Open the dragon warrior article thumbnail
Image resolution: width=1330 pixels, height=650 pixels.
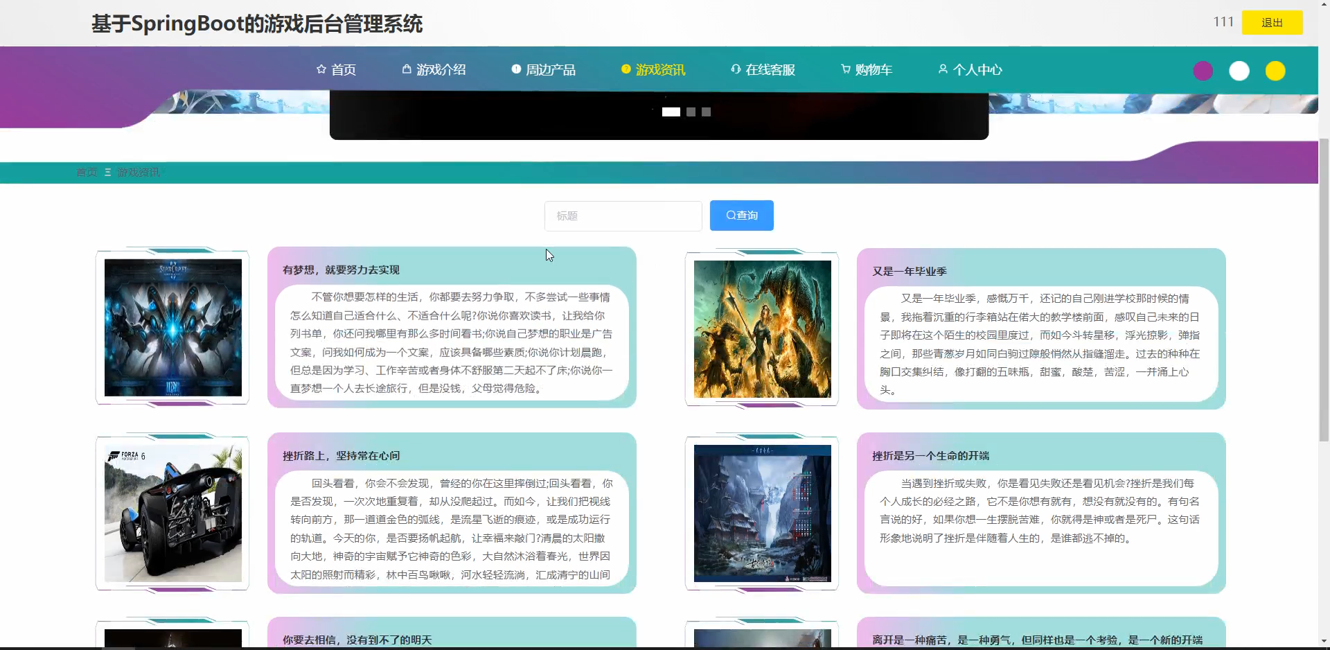(x=763, y=329)
